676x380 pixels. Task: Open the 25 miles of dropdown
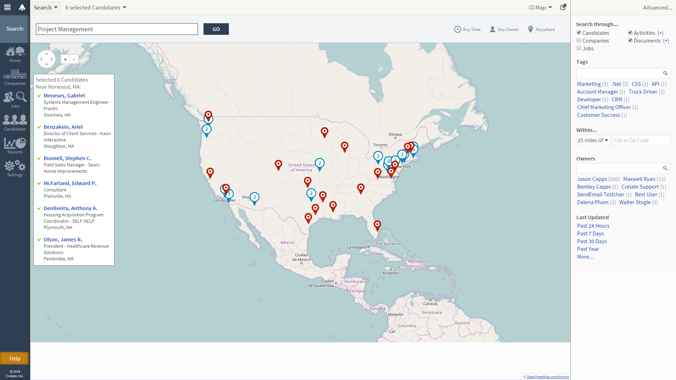[593, 140]
